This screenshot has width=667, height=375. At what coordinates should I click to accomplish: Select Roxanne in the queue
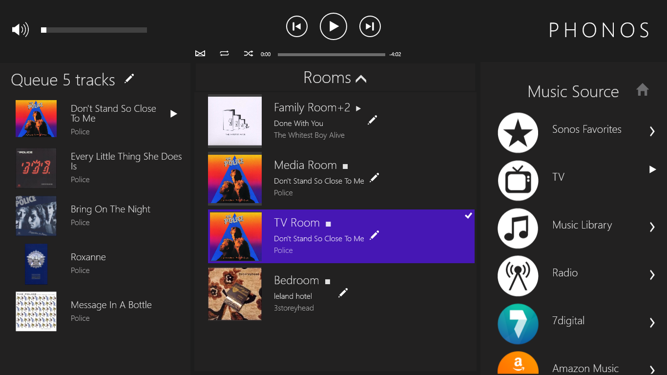coord(88,257)
